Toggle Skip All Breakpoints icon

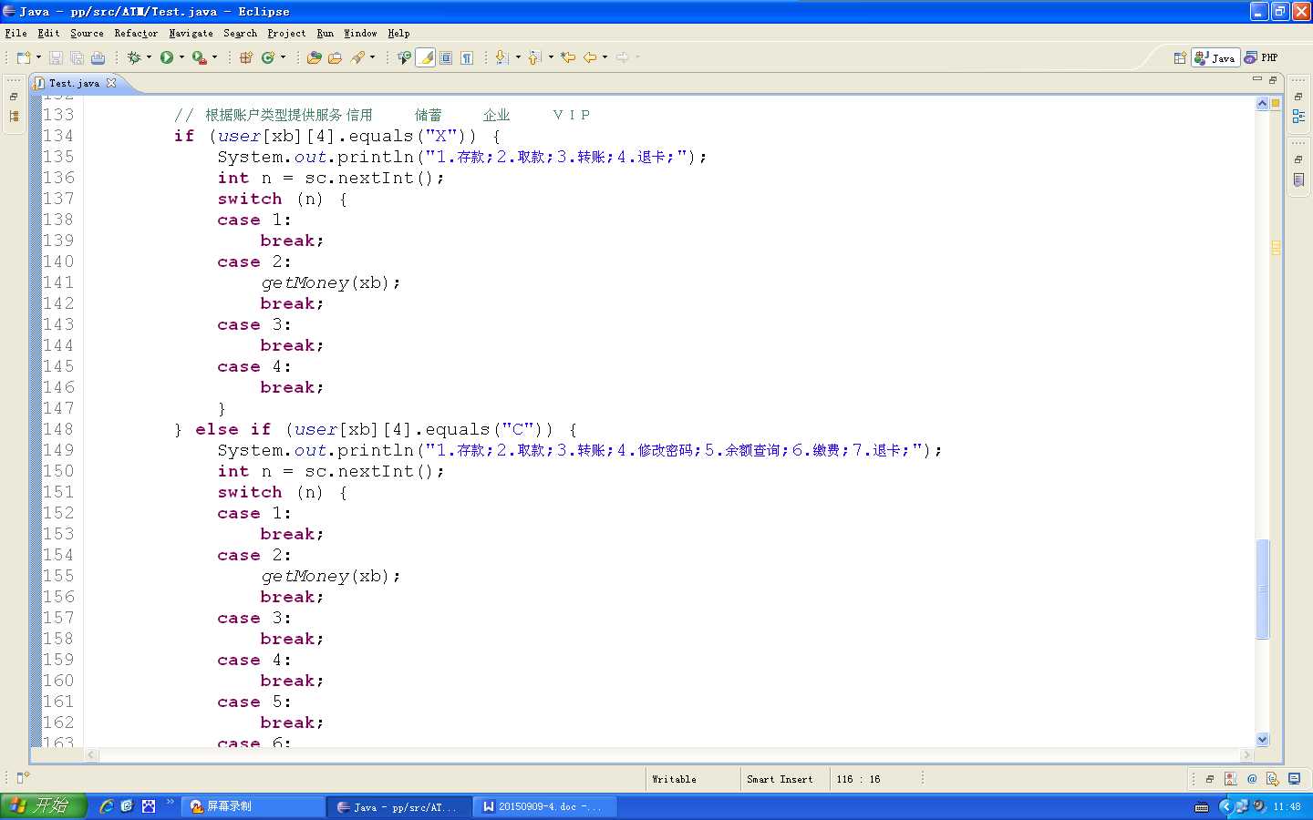point(404,57)
